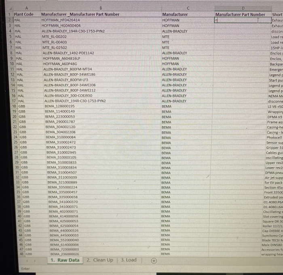Select the HAL plant code in row 17
Image resolution: width=283 pixels, height=275 pixels.
tap(31, 101)
